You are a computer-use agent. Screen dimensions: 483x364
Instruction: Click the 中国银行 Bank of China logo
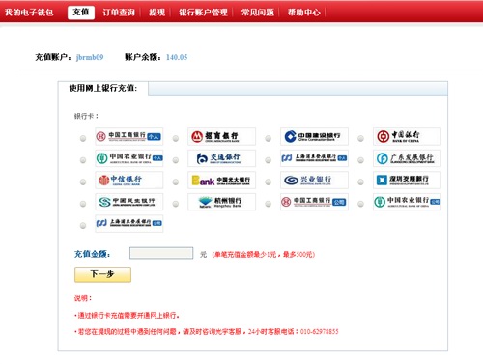[407, 136]
